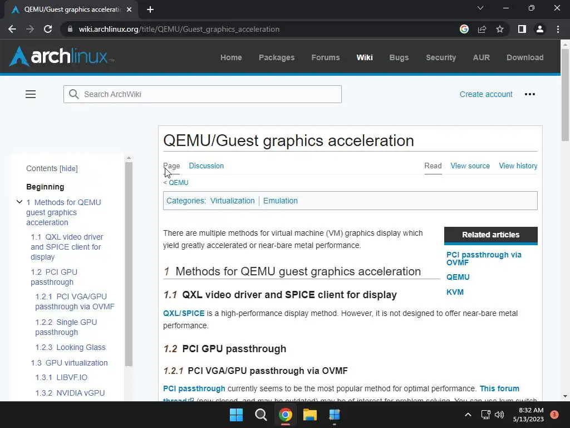This screenshot has width=570, height=428.
Task: Hide the Contents sidebar
Action: (68, 168)
